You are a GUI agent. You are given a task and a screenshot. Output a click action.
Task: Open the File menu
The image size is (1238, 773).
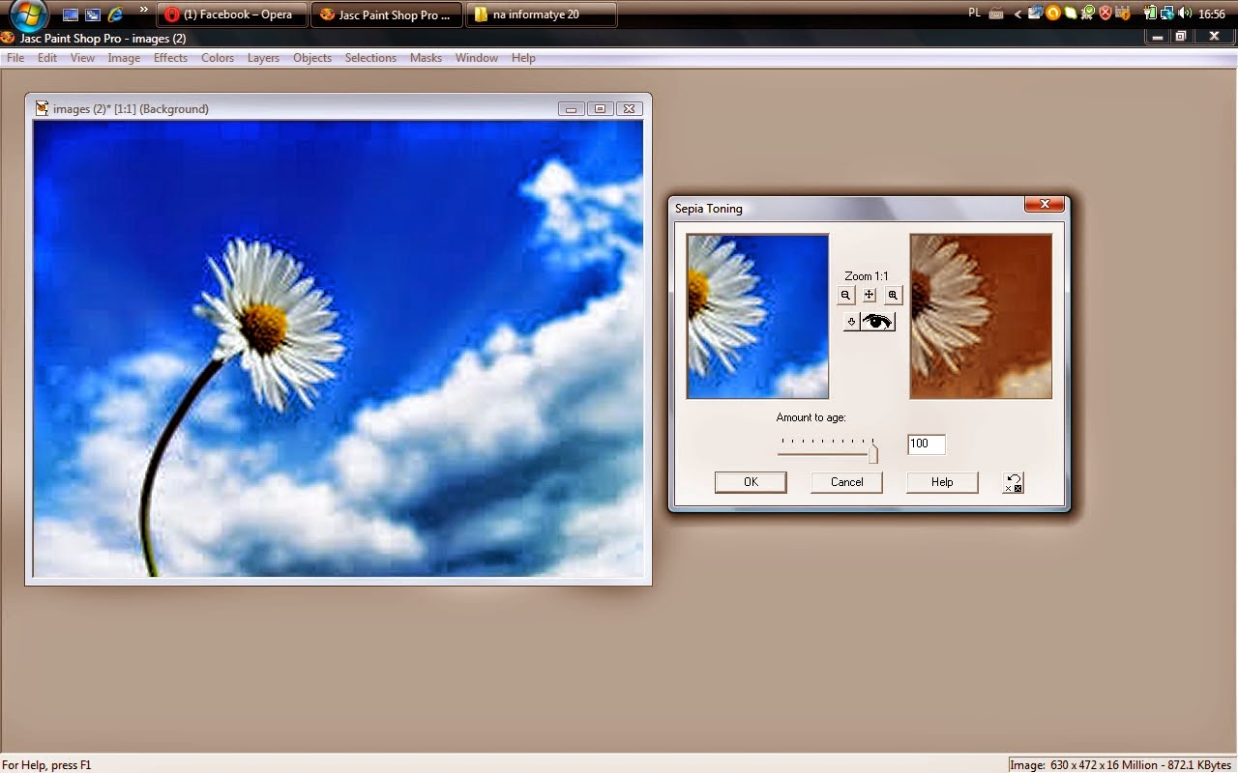(15, 58)
